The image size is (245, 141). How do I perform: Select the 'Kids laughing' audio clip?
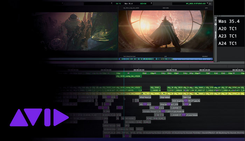pyautogui.click(x=186, y=101)
